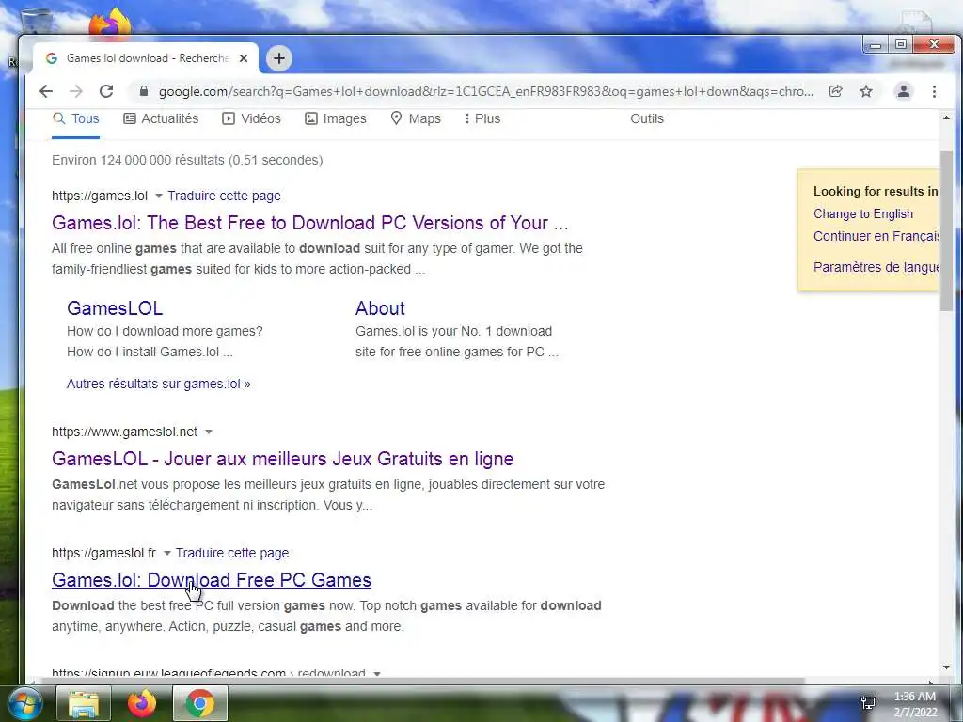Screen dimensions: 963x722
Task: Click Traduire cette page for gameslol.fr
Action: click(232, 553)
